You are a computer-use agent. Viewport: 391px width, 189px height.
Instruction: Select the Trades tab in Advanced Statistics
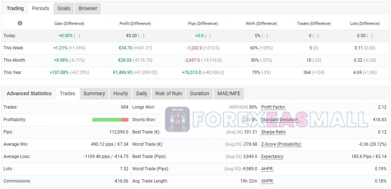[x=67, y=93]
